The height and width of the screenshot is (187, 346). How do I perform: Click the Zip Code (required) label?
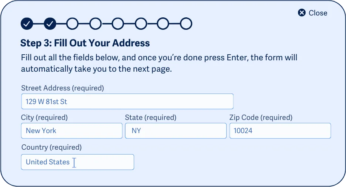tap(261, 117)
